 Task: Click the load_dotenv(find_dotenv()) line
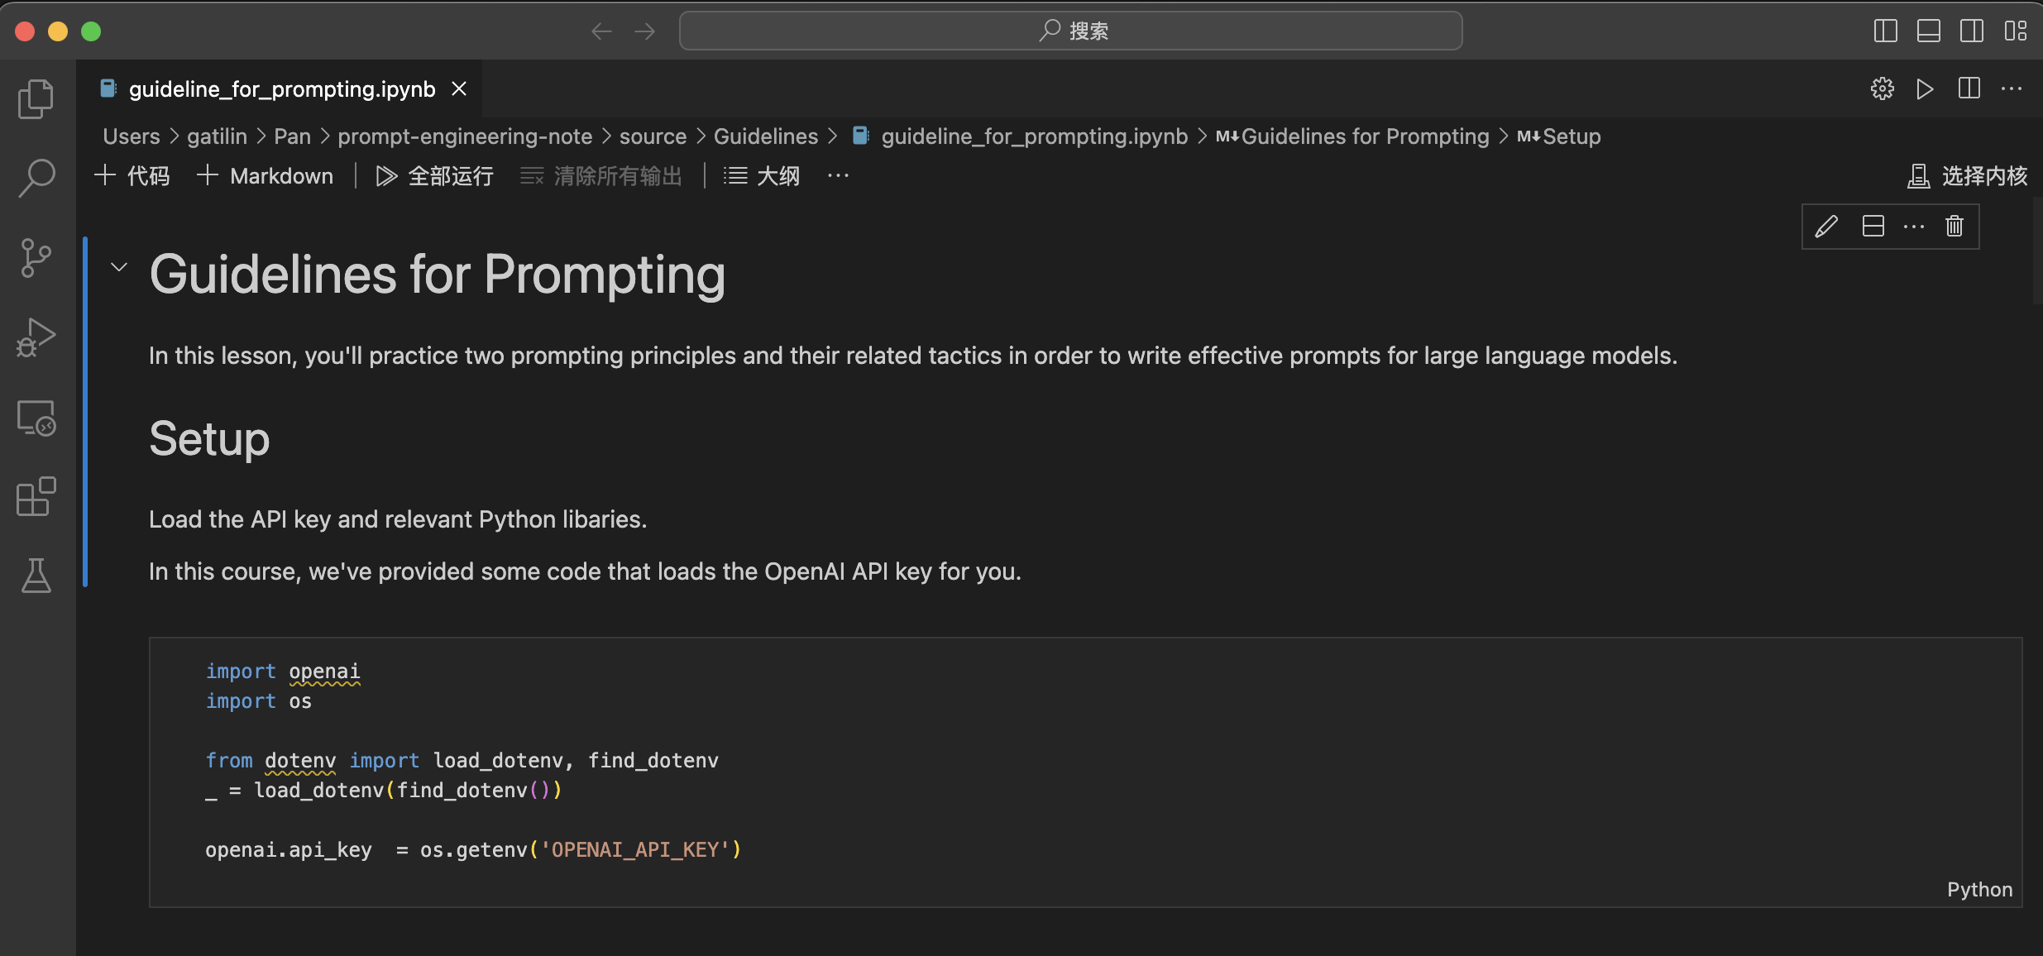tap(384, 791)
